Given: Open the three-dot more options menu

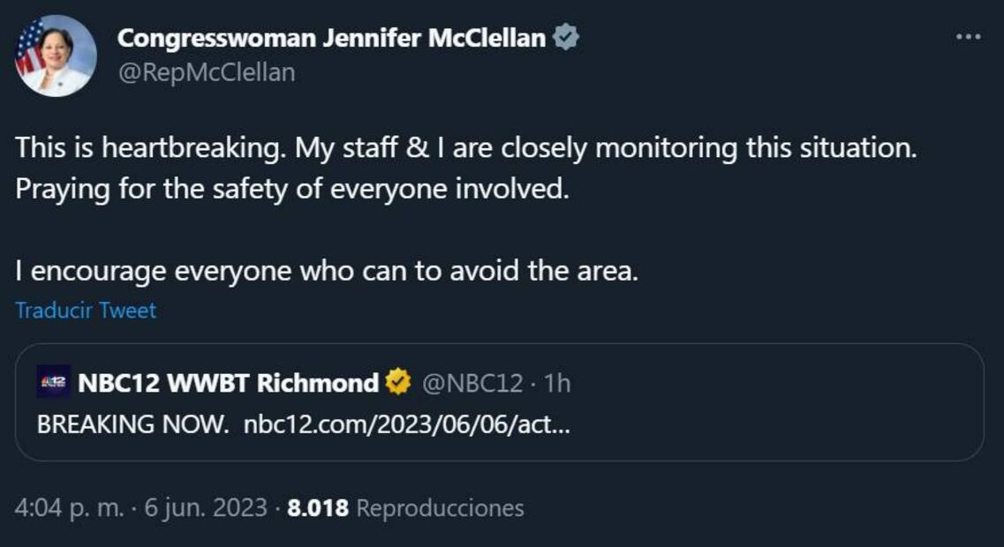Looking at the screenshot, I should coord(969,37).
